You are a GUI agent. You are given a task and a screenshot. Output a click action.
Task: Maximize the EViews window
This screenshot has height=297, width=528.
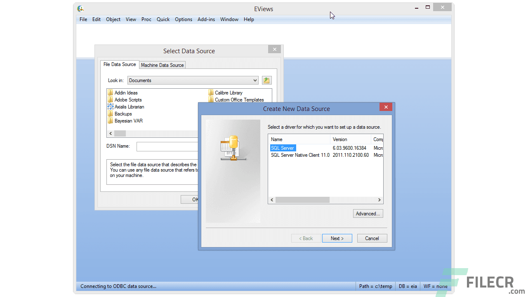[x=428, y=7]
